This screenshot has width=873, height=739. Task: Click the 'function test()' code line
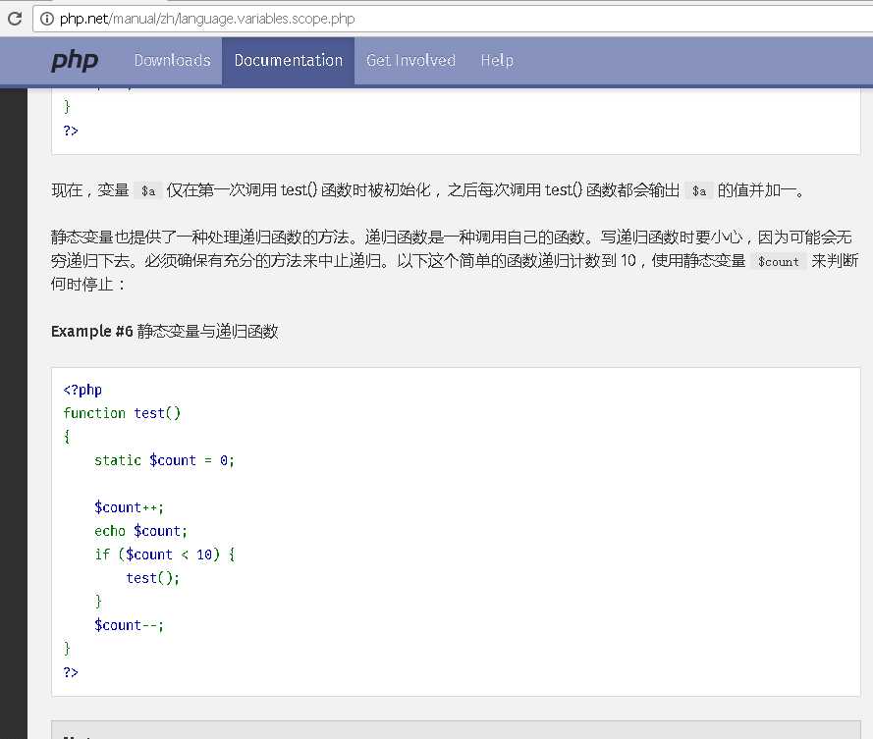point(122,413)
